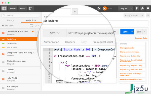Insert Response headers: Content-Type header check

coord(131,75)
